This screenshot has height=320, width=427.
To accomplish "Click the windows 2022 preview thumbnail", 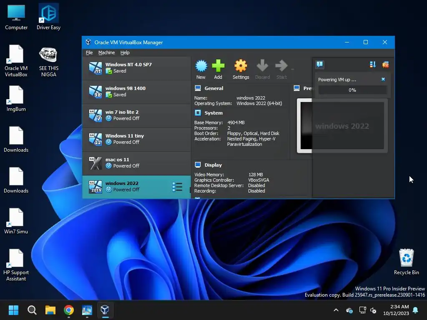I will (342, 126).
